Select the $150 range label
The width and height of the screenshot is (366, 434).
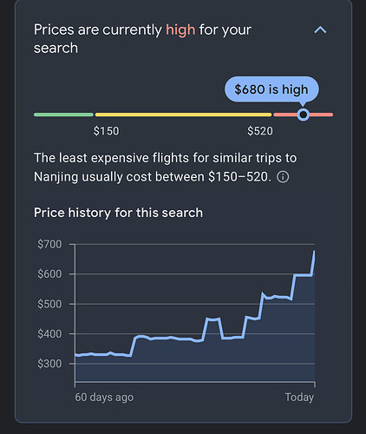106,131
